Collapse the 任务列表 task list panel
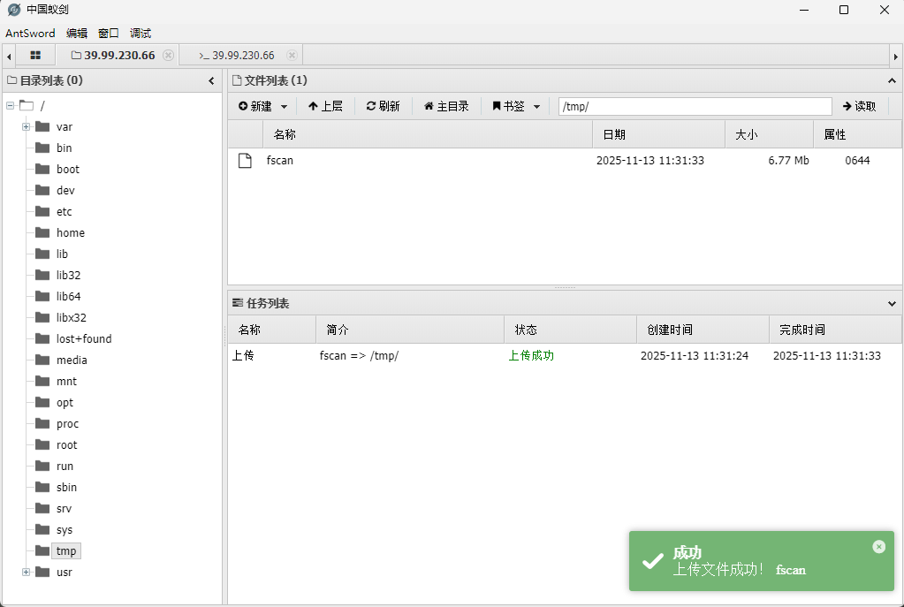Viewport: 904px width, 607px height. tap(892, 303)
